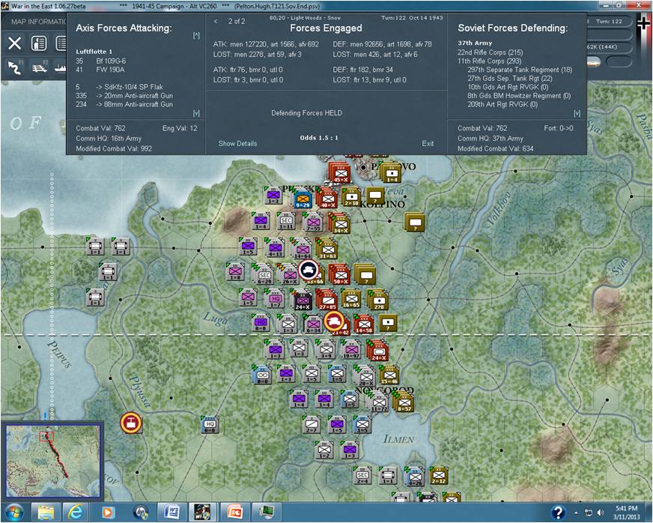Screen dimensions: 653x523
Task: Select the blue 9=29 unit counter
Action: tap(303, 198)
